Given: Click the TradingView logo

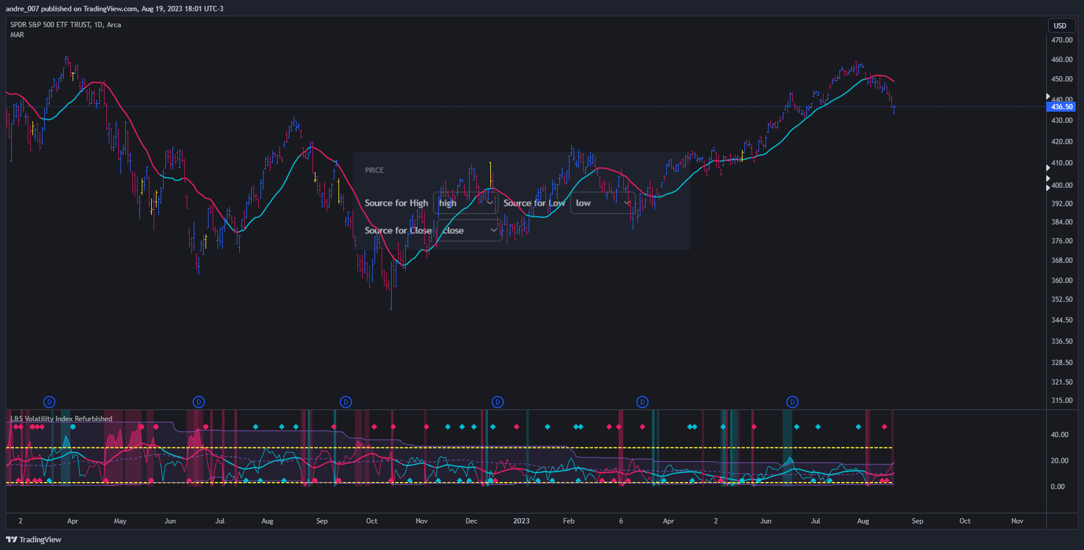Looking at the screenshot, I should 34,539.
